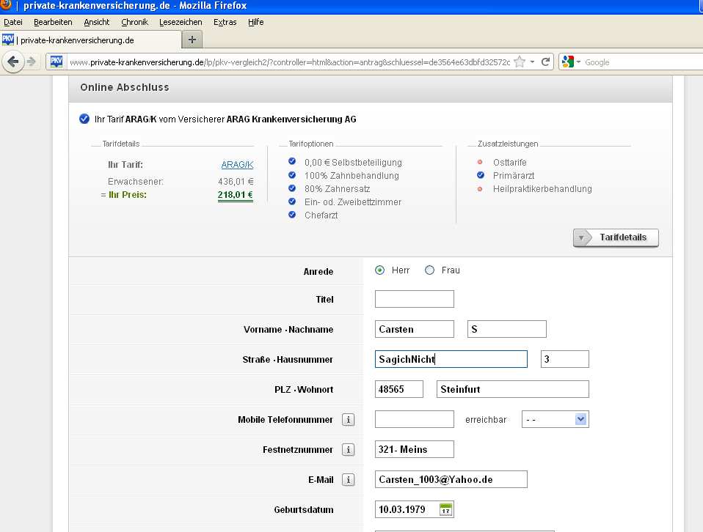
Task: Click the Hausnummer field containing 3
Action: point(564,359)
